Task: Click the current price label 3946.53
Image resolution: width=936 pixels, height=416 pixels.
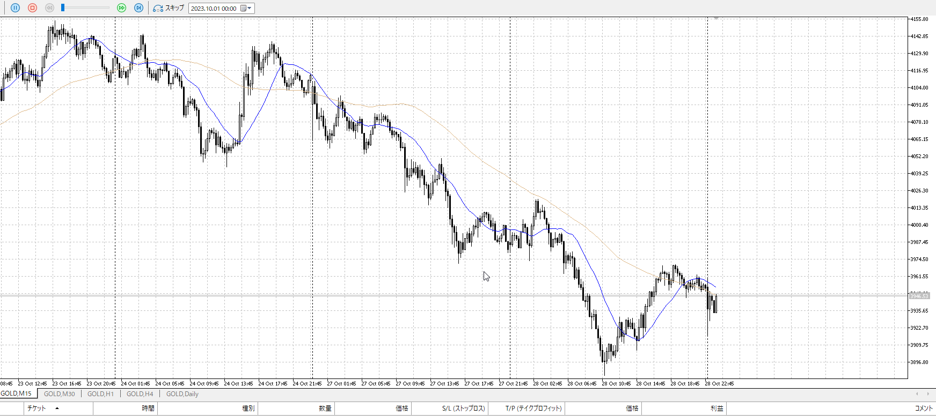Action: tap(919, 296)
